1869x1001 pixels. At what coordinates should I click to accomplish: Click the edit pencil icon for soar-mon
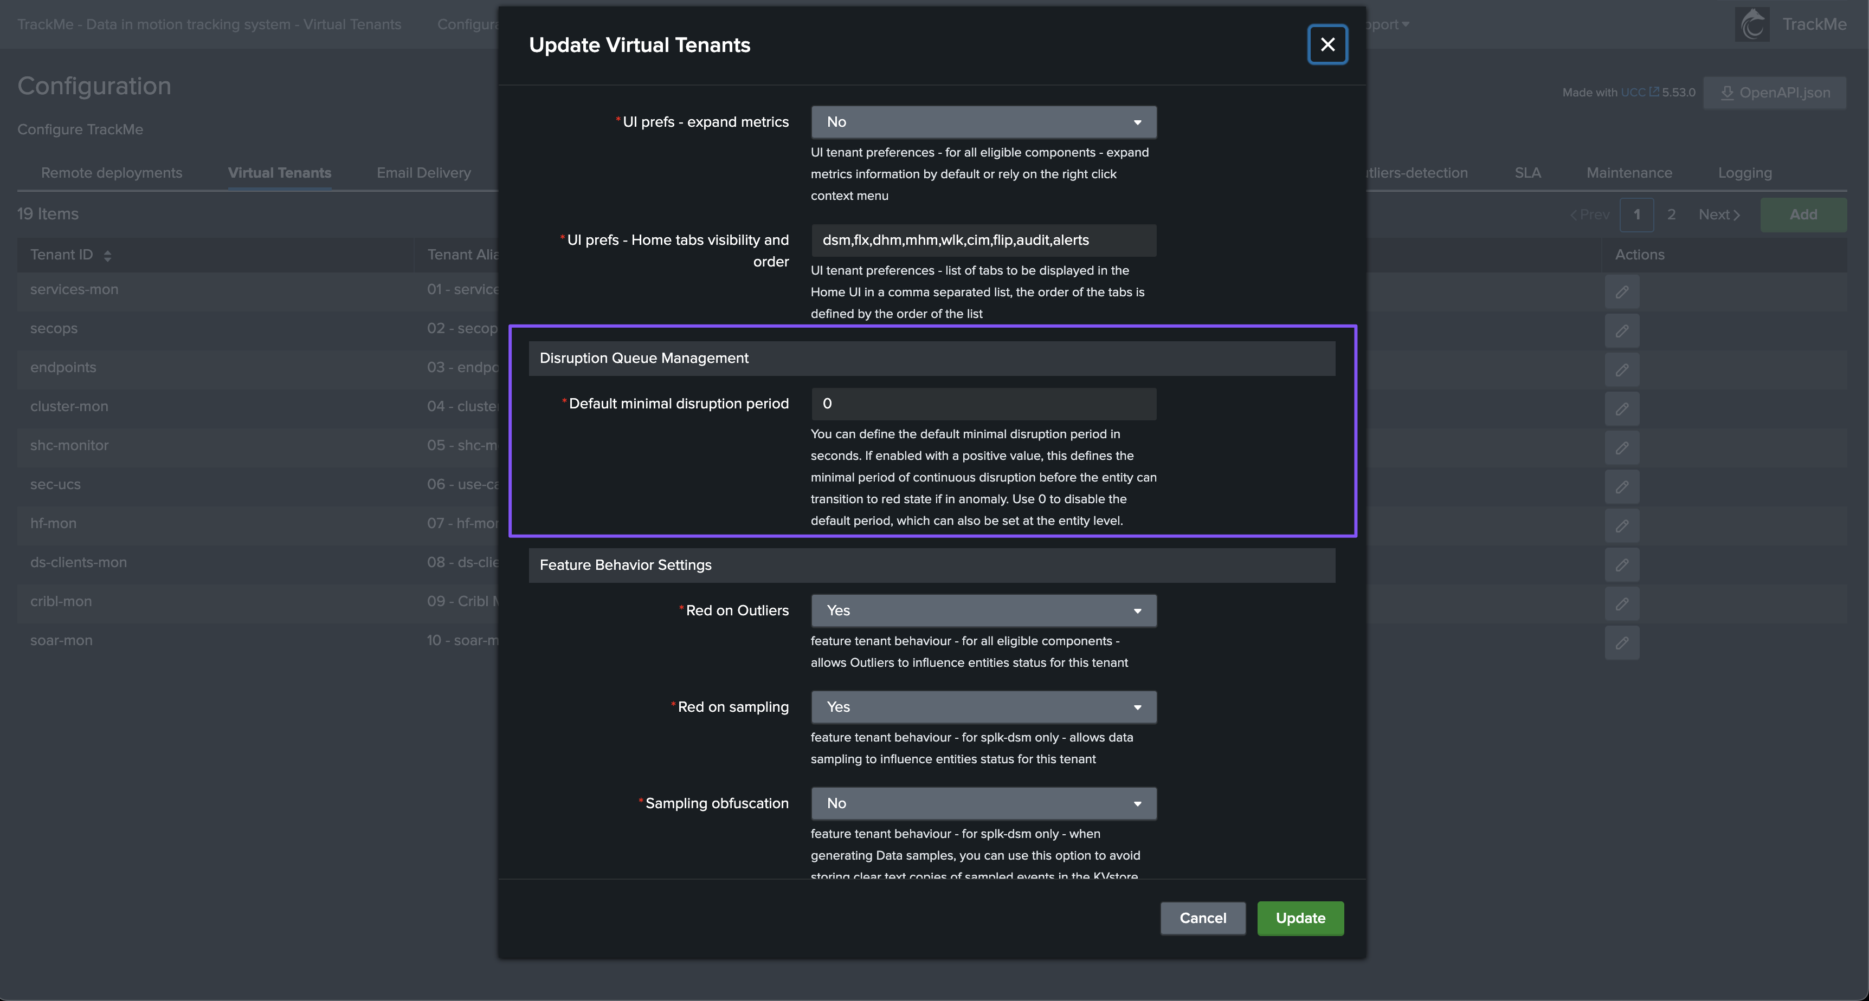click(1622, 643)
